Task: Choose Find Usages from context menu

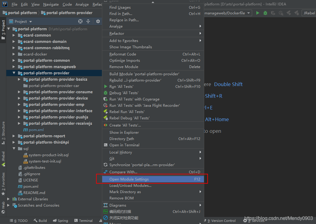Action: pyautogui.click(x=153, y=7)
